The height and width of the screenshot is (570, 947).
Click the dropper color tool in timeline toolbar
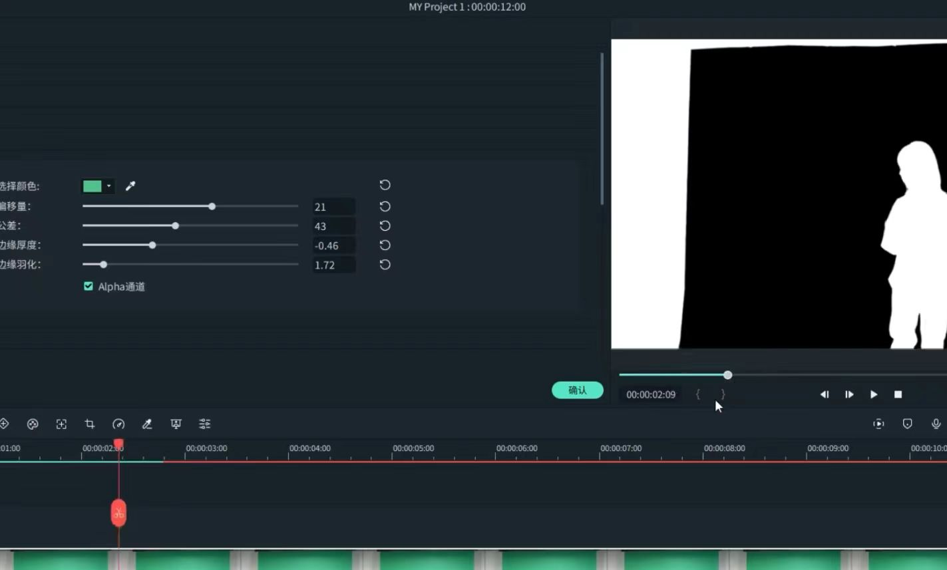[x=147, y=424]
